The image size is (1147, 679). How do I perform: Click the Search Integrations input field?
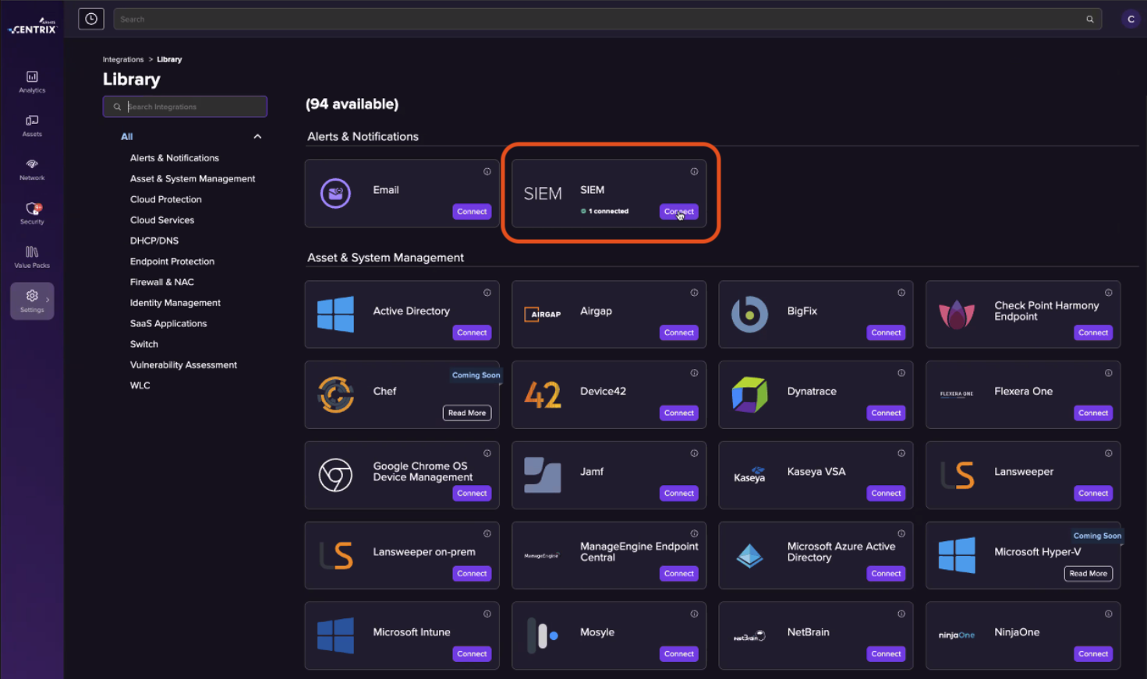[x=185, y=107]
